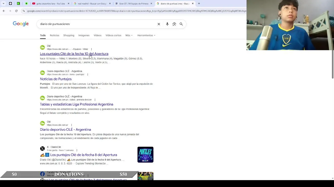Close the 'real madrid' search tab

point(110,4)
